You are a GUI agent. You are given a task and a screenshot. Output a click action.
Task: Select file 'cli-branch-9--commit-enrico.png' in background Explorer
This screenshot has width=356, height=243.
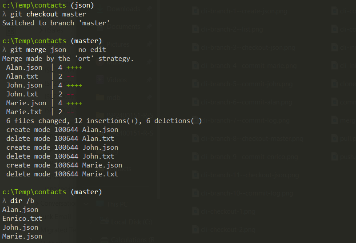point(249,157)
